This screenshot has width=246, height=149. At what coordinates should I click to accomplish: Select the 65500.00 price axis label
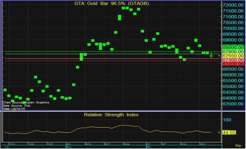233,81
